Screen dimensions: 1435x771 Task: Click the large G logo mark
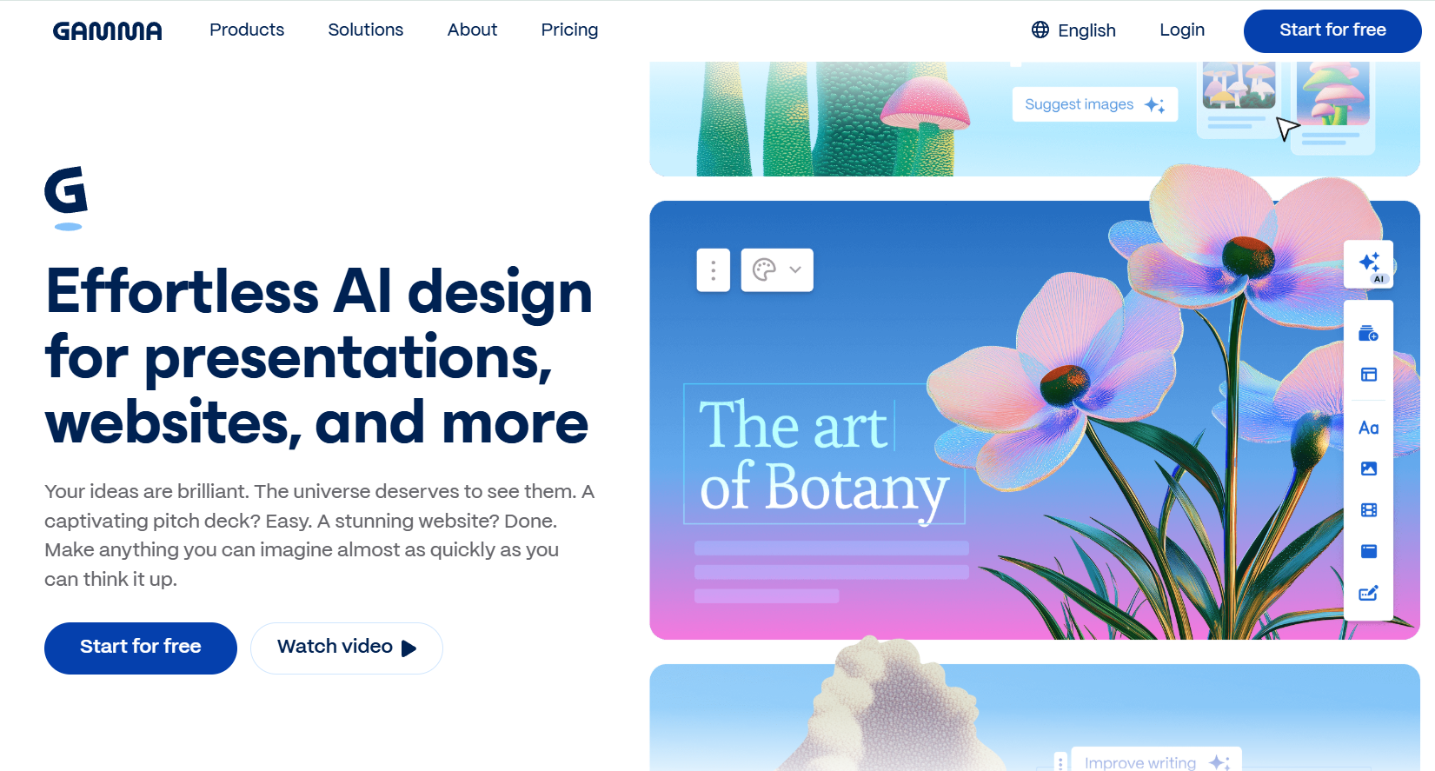click(x=66, y=190)
